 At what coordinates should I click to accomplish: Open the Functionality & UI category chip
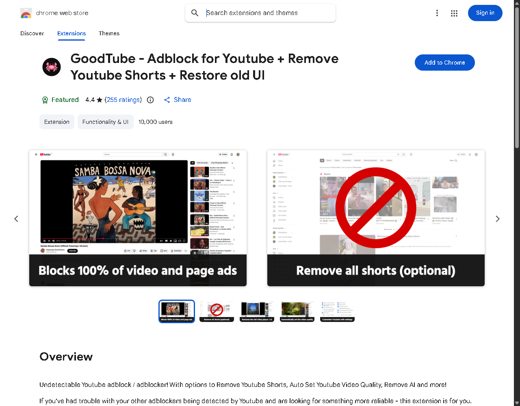(105, 122)
